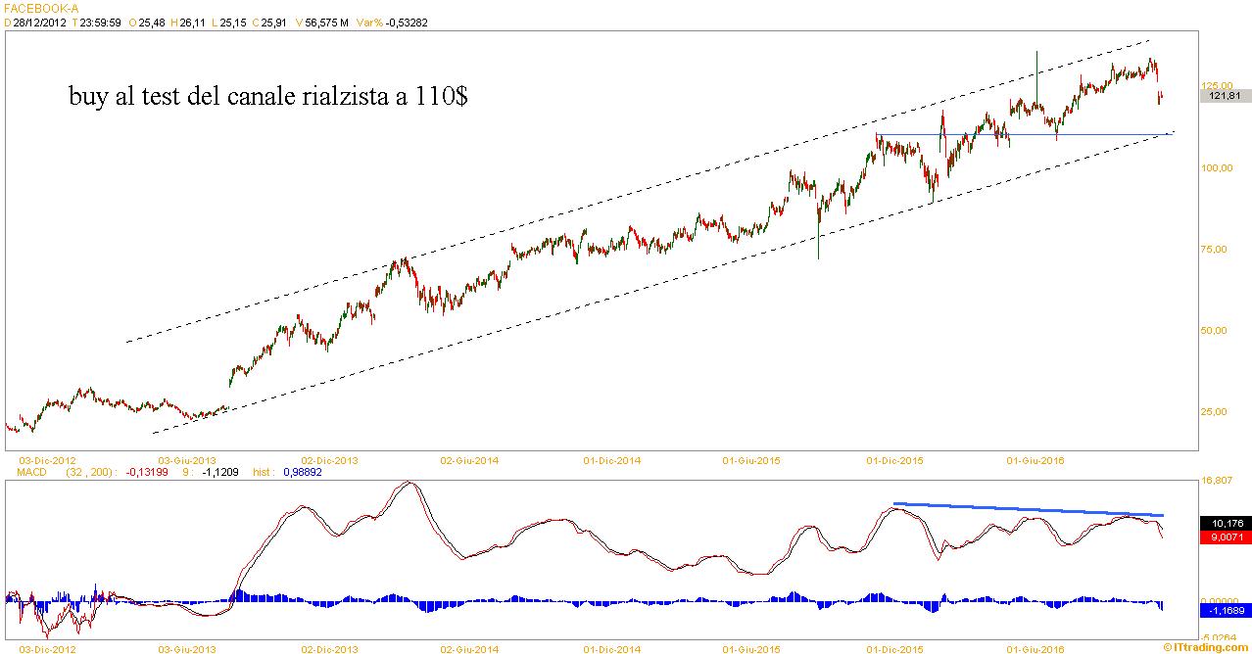
Task: Click the 50,00 price axis label
Action: 1215,330
